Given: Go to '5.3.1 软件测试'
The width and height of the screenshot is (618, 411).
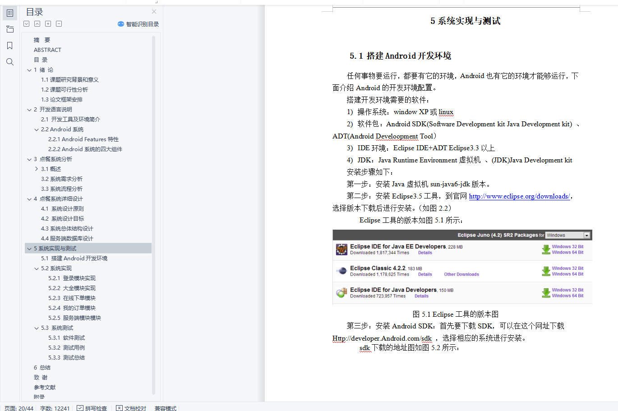Looking at the screenshot, I should pyautogui.click(x=67, y=338).
